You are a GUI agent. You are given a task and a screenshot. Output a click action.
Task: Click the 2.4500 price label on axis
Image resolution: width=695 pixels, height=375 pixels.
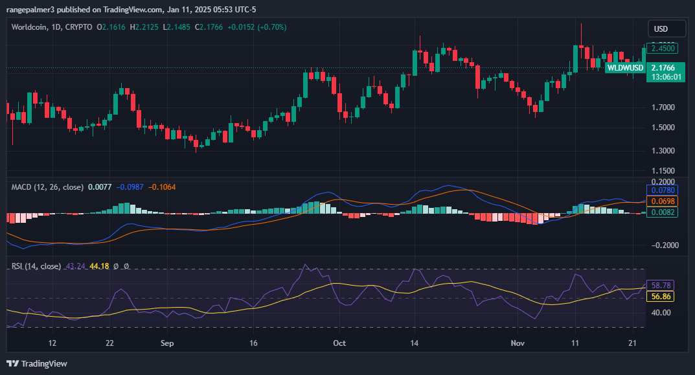tap(663, 49)
